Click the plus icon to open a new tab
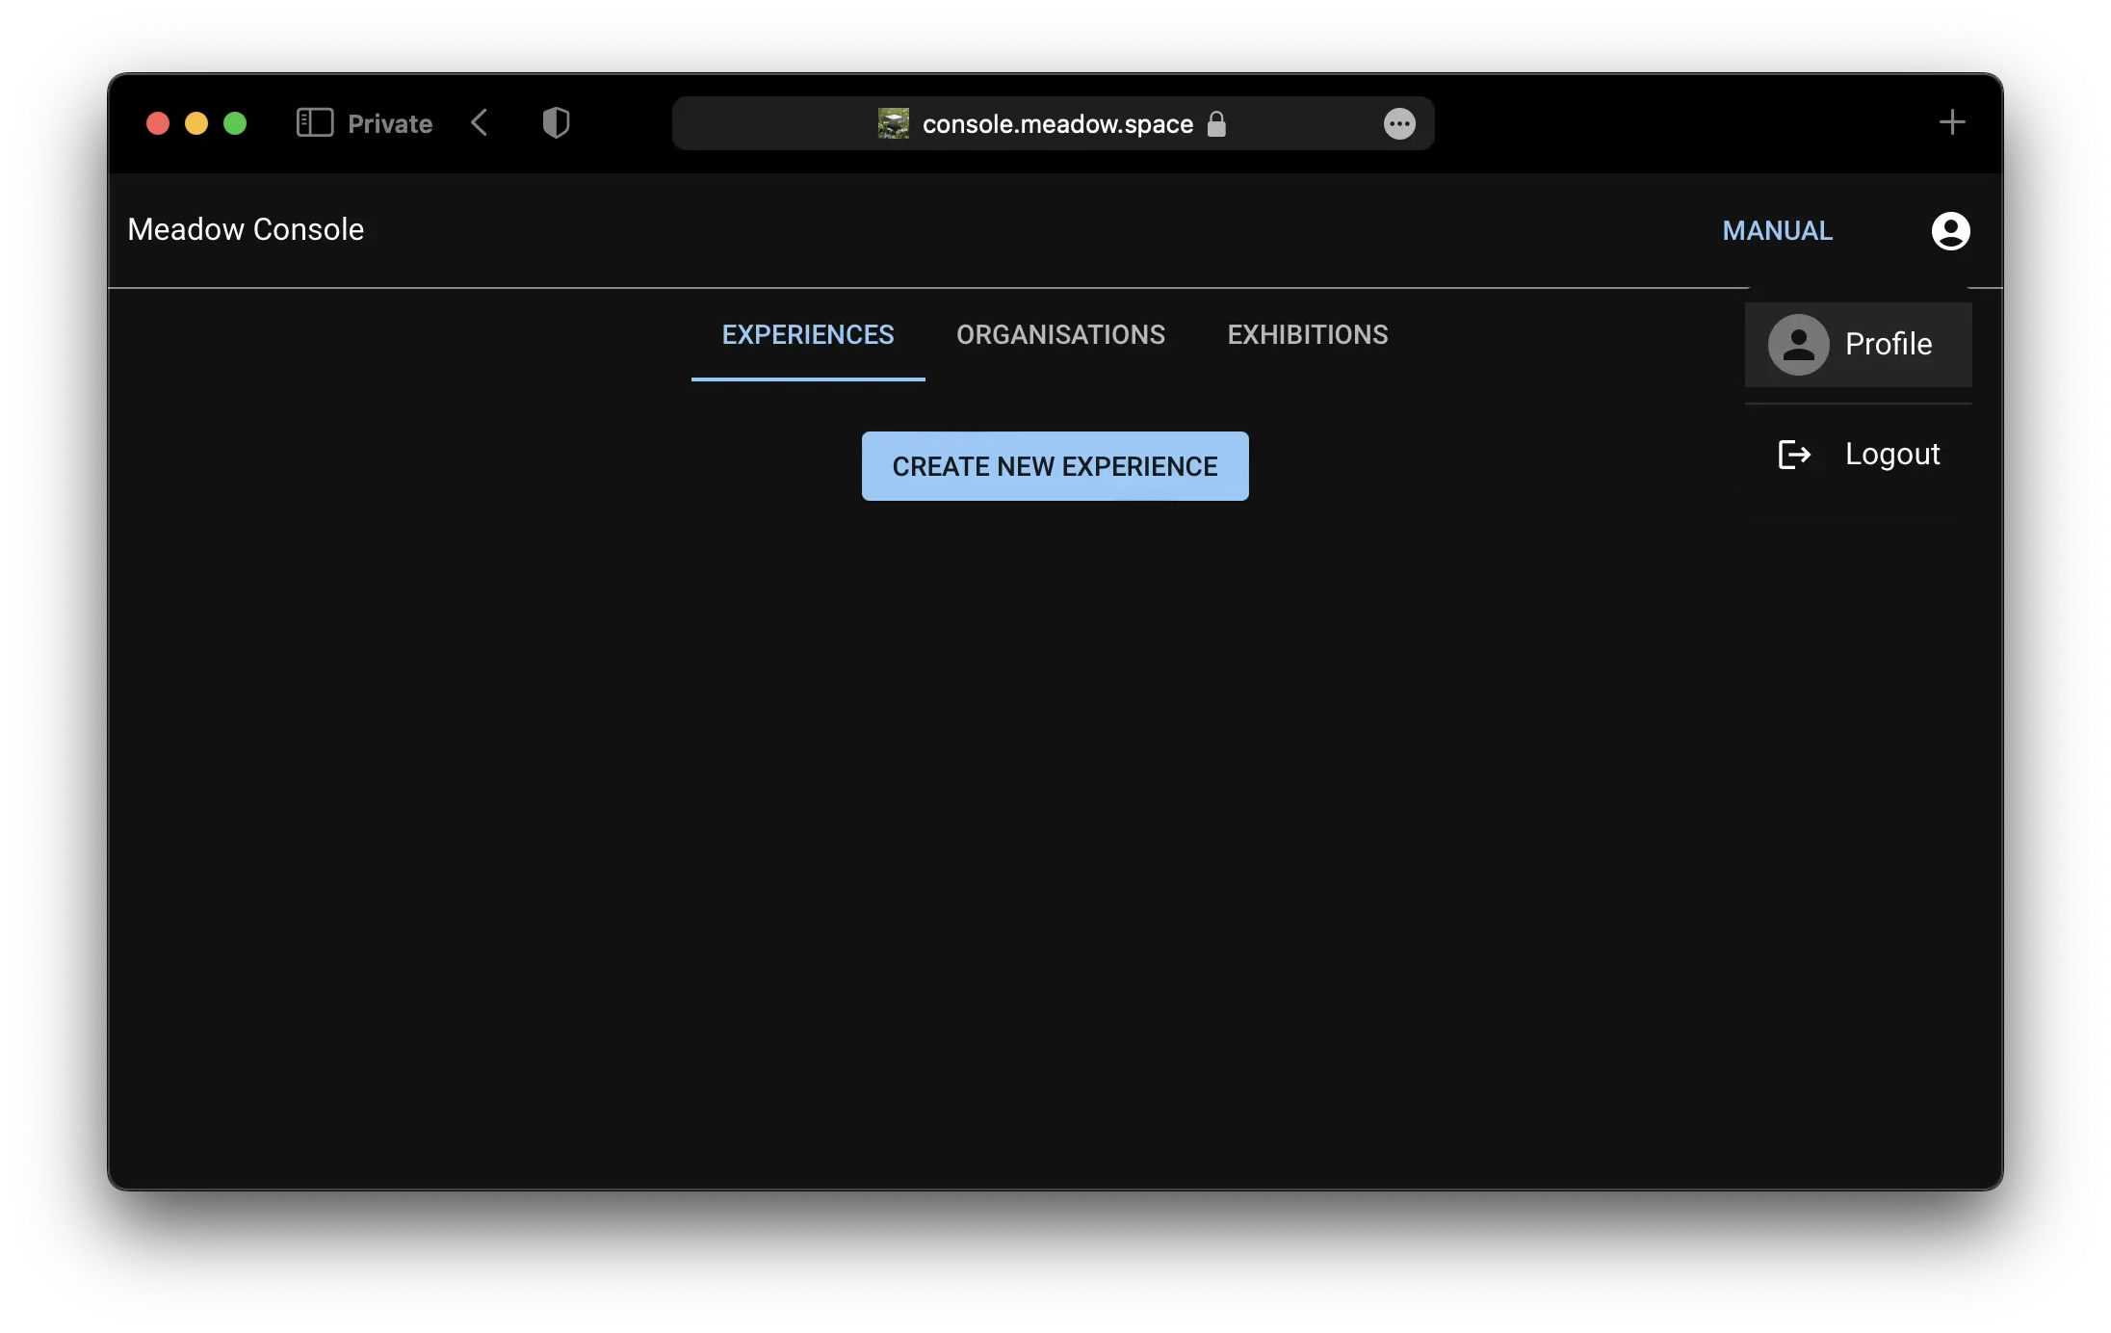This screenshot has width=2111, height=1333. pyautogui.click(x=1951, y=122)
